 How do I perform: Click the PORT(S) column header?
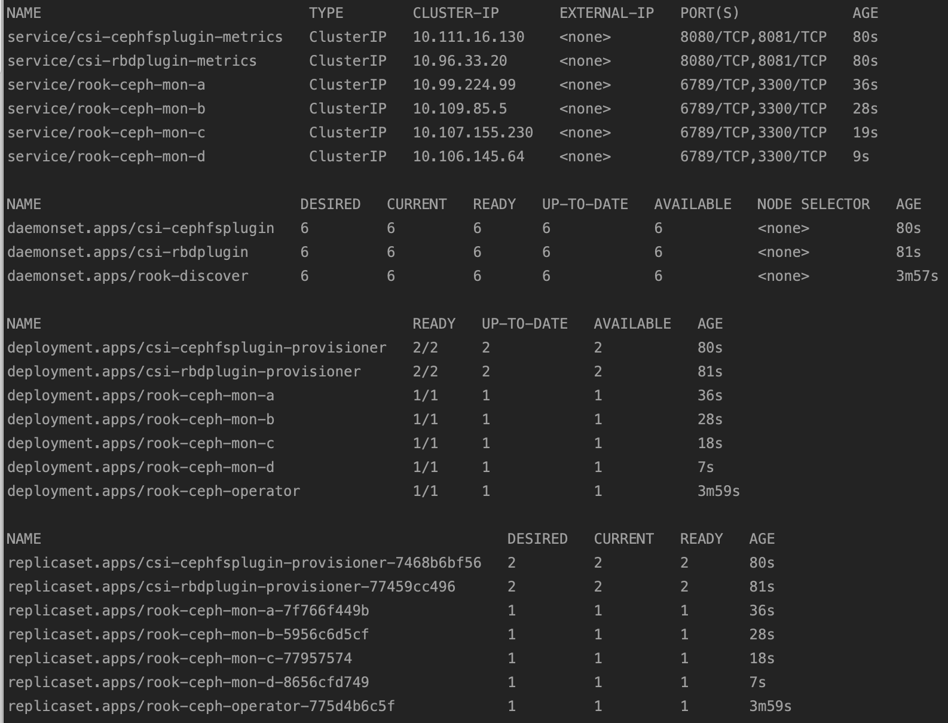click(x=710, y=13)
